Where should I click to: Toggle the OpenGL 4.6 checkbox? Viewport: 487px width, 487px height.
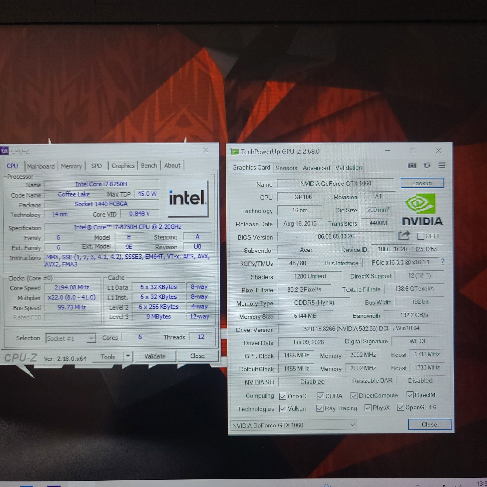coord(400,407)
